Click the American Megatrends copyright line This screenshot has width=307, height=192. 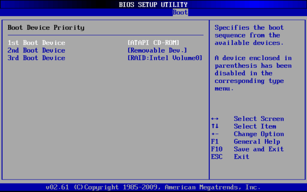pos(153,187)
